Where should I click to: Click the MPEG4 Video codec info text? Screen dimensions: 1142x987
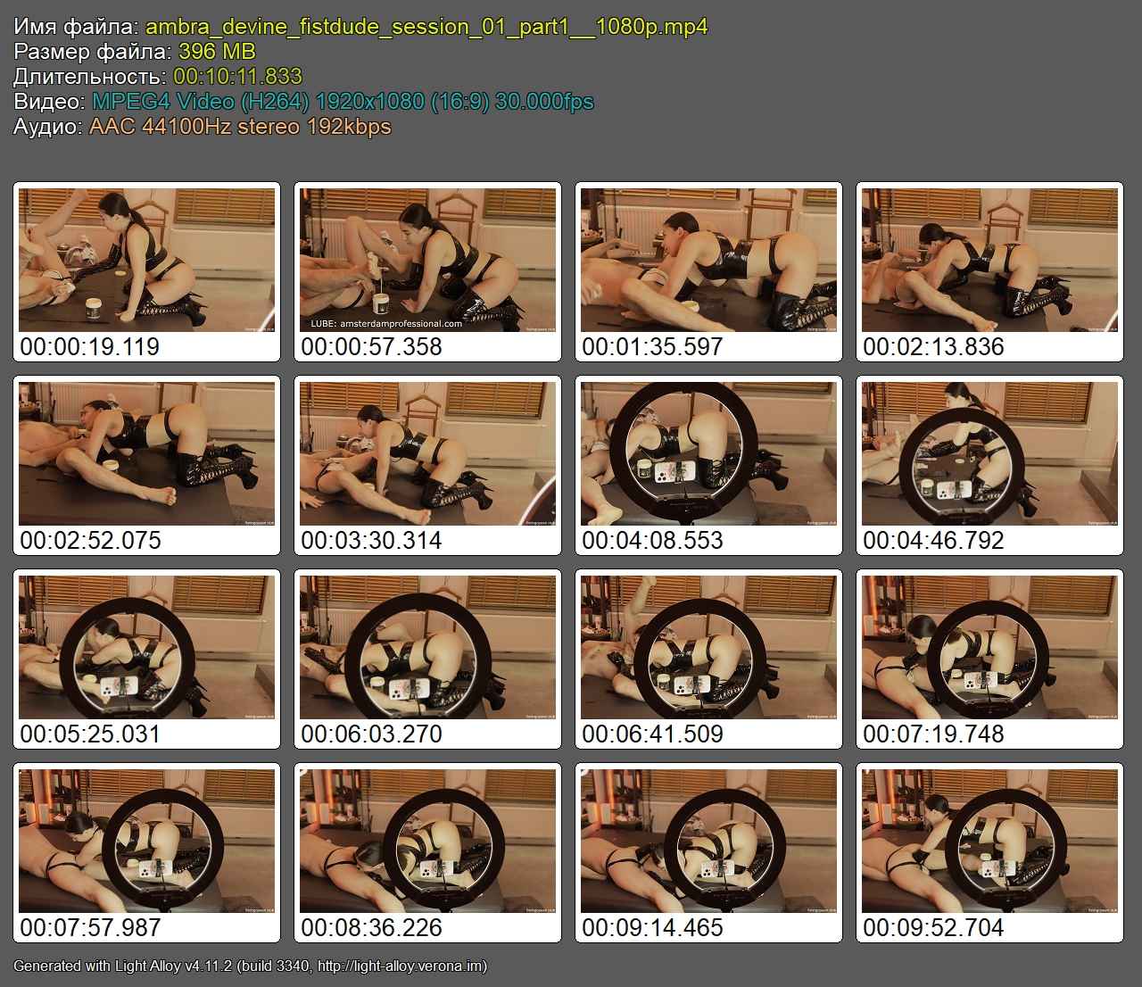(x=343, y=102)
